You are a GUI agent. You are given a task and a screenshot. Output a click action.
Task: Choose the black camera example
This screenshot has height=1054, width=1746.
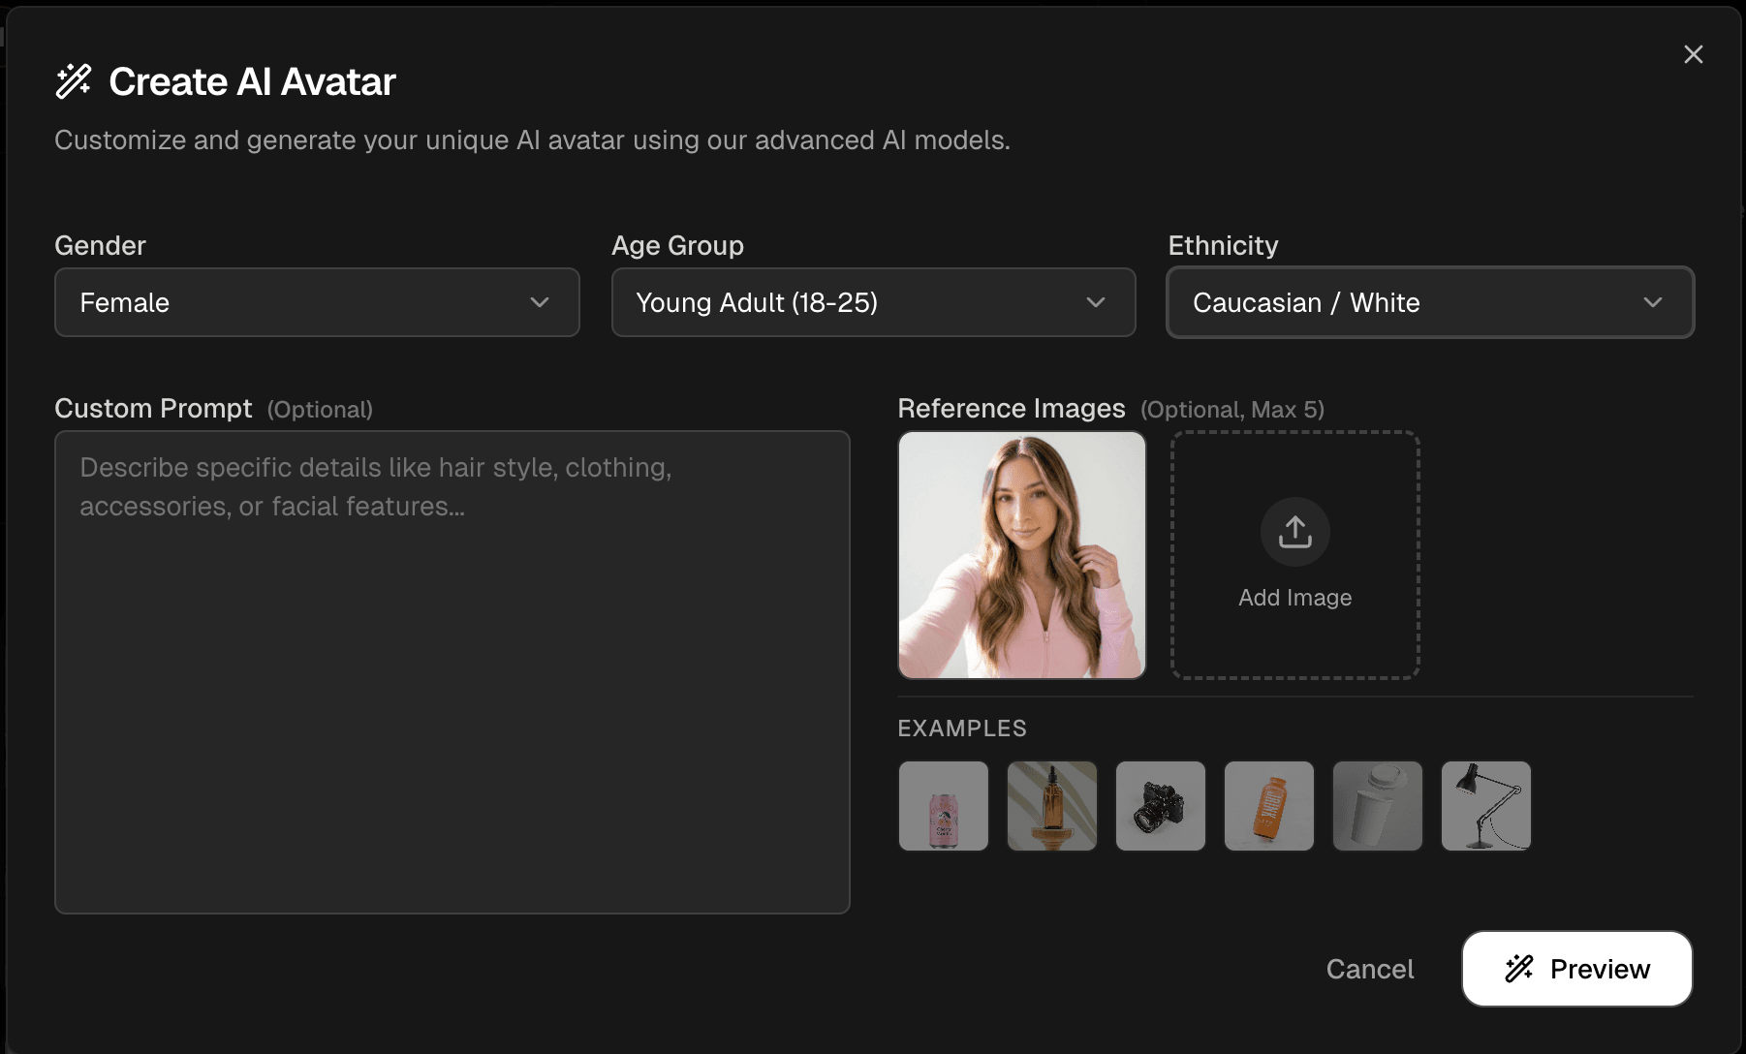pos(1160,806)
